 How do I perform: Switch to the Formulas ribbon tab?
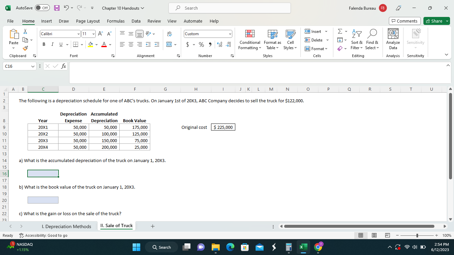(x=116, y=21)
